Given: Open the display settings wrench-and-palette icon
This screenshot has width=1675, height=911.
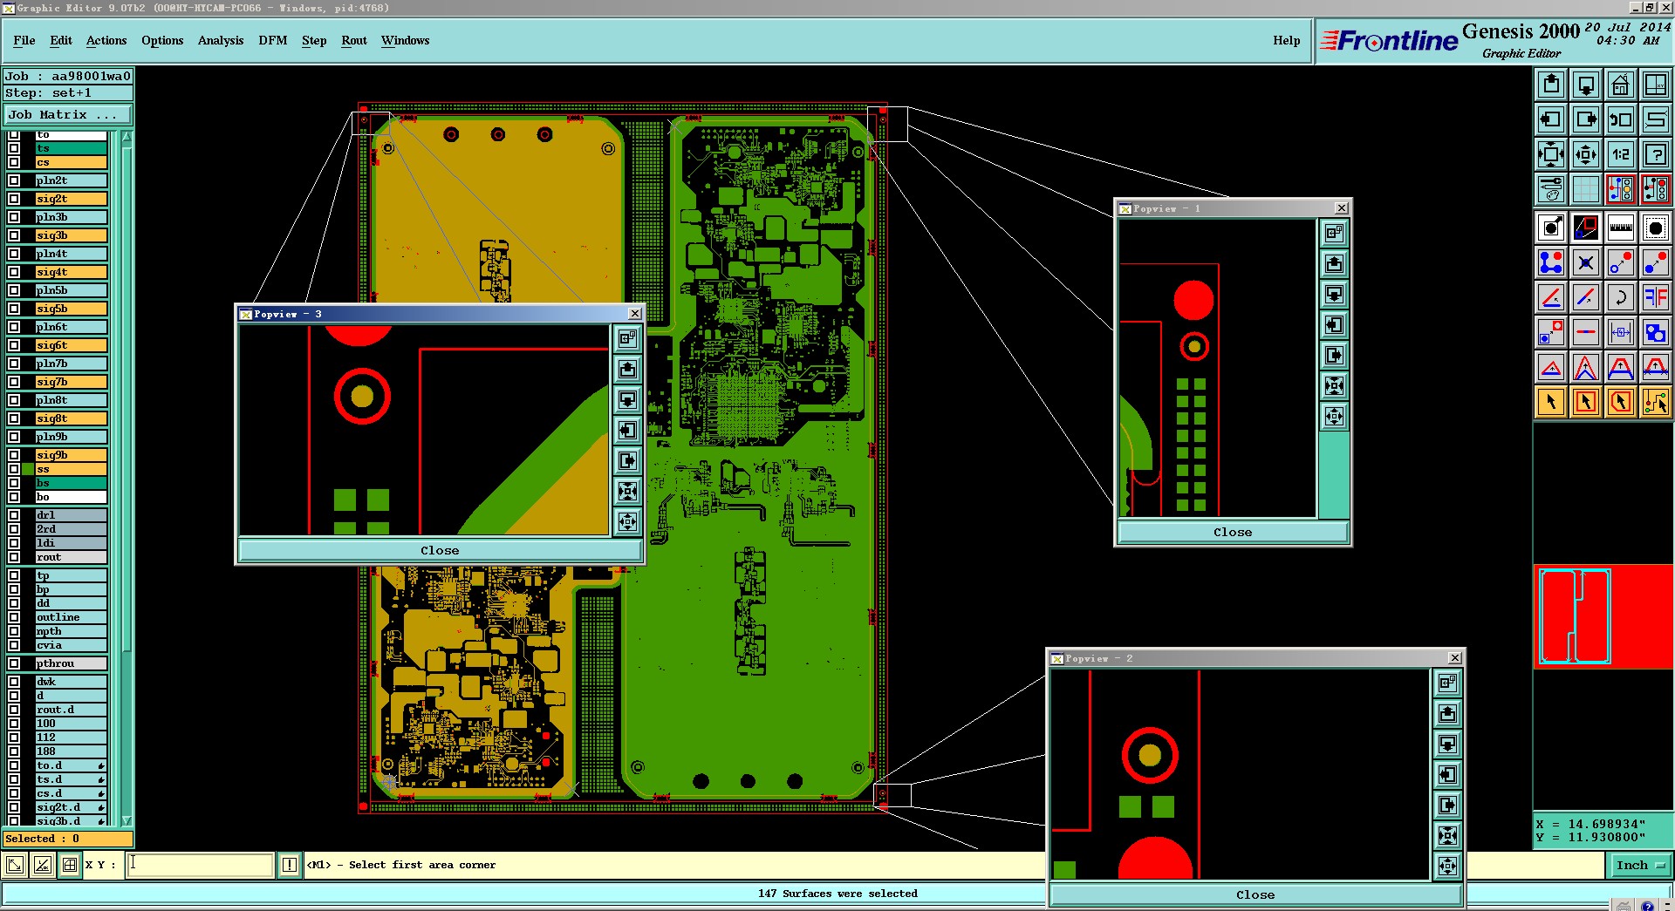Looking at the screenshot, I should click(x=1551, y=189).
